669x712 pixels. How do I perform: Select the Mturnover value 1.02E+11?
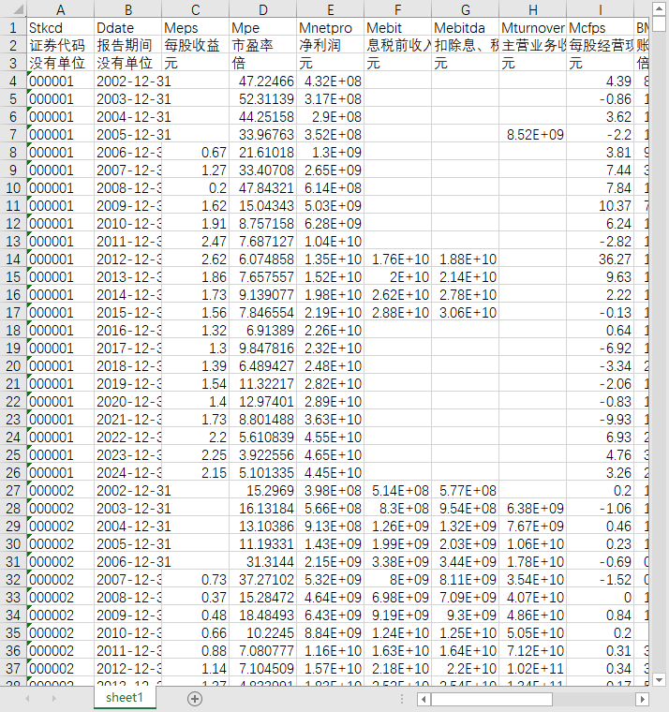[x=533, y=669]
